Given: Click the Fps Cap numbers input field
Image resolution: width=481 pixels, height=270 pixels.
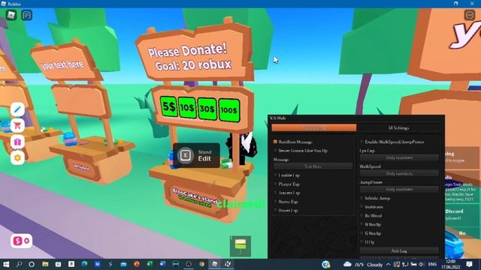Looking at the screenshot, I should pyautogui.click(x=399, y=157).
